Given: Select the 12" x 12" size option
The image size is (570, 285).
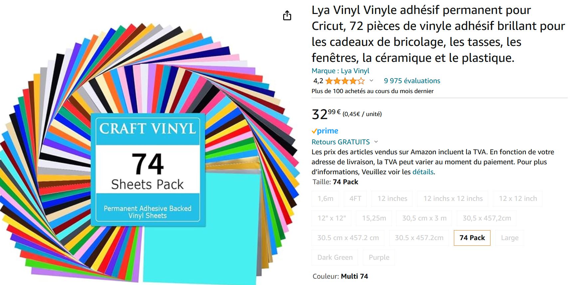Looking at the screenshot, I should [332, 218].
